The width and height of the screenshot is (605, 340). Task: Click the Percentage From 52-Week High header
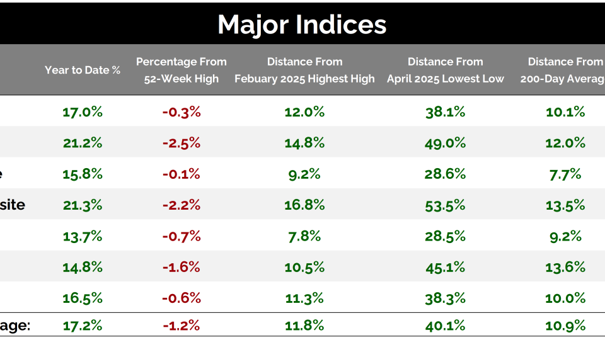[x=181, y=70]
